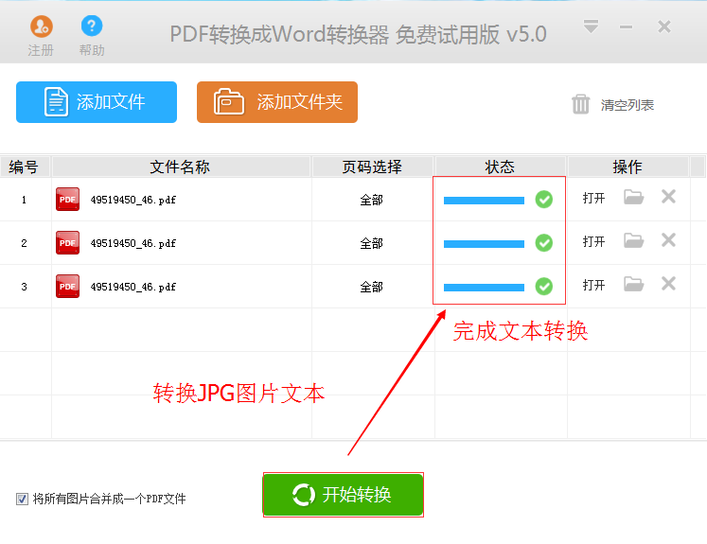The image size is (707, 544).
Task: Select file name 49519450_46.pdf in row 1
Action: 133,200
